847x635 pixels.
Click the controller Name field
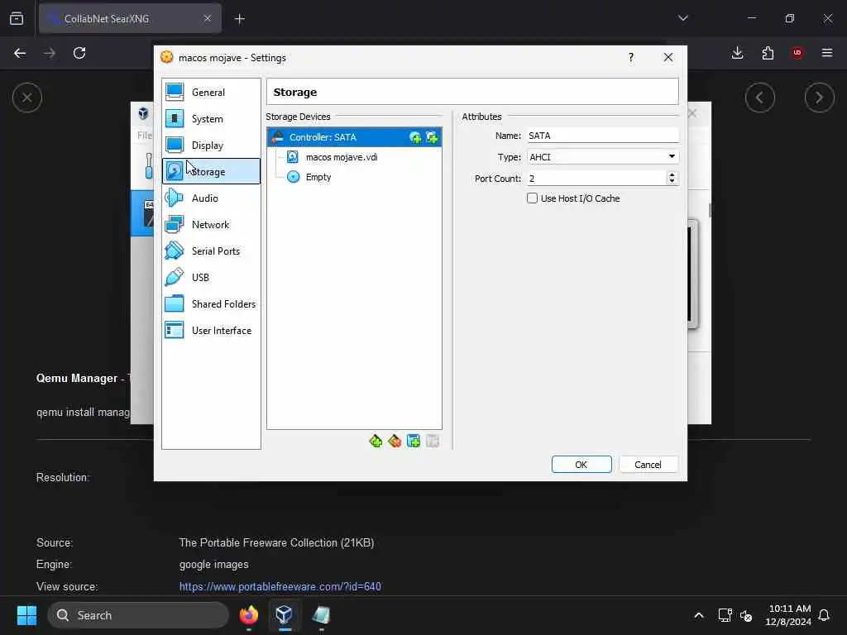point(603,136)
